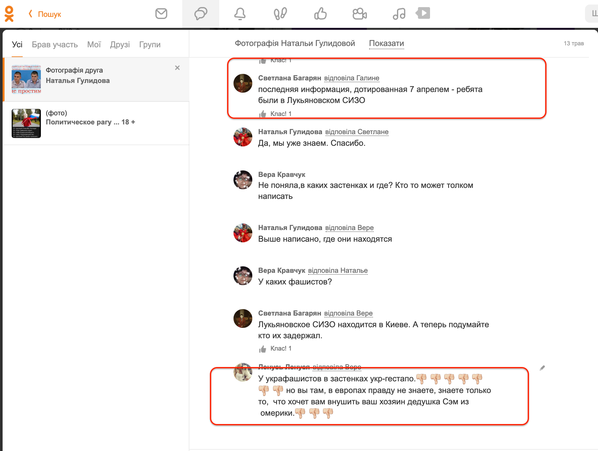Viewport: 598px width, 451px height.
Task: Click edit pencil icon beside last comment
Action: (542, 368)
